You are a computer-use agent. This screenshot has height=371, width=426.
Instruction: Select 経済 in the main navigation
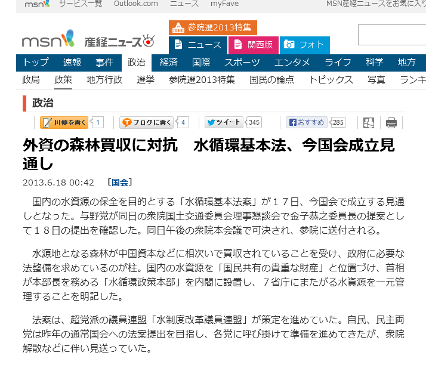pos(168,63)
